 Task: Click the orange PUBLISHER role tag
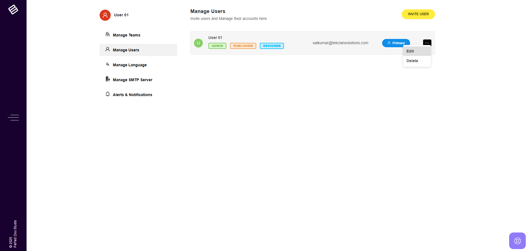243,46
